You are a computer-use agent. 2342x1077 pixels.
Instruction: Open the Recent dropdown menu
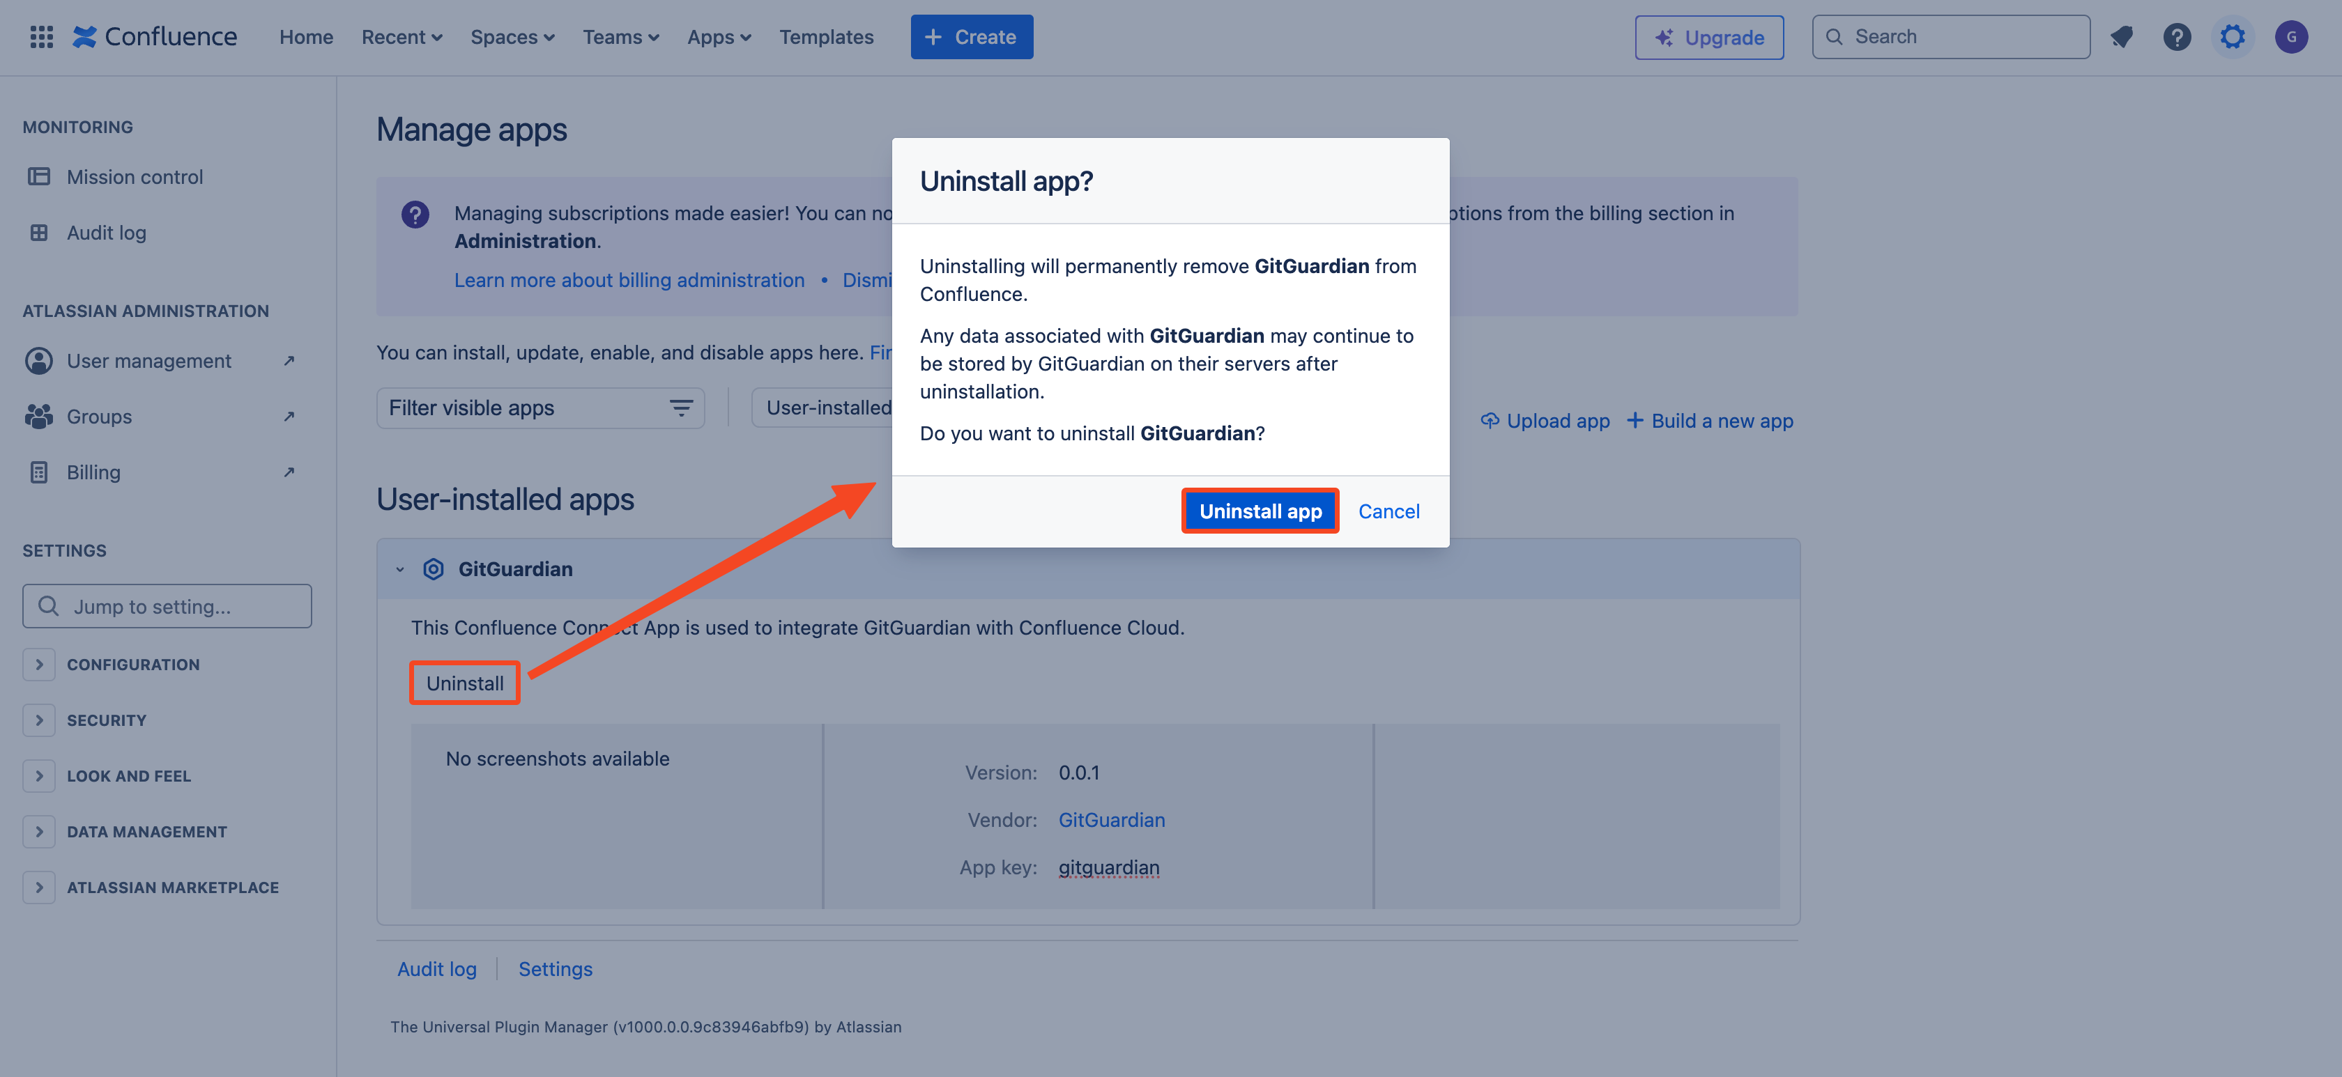coord(402,37)
